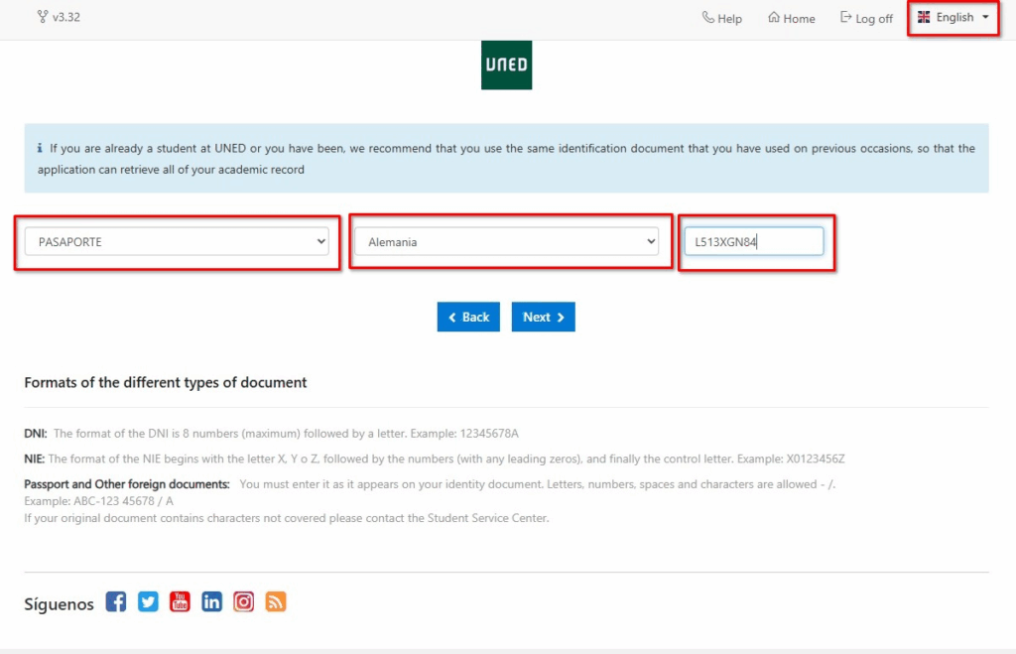Click the v3.32 version branch icon
The width and height of the screenshot is (1016, 654).
tap(41, 17)
